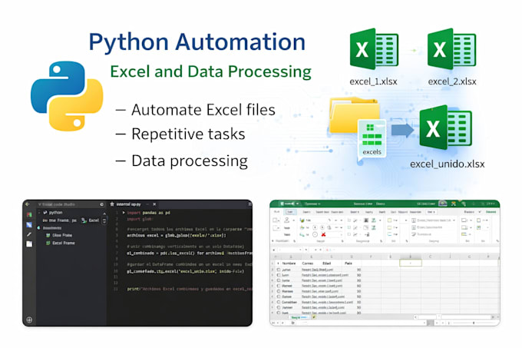Viewport: 522px width, 348px height.
Task: Click the refresh icon in editor sidebar header
Action: point(101,204)
